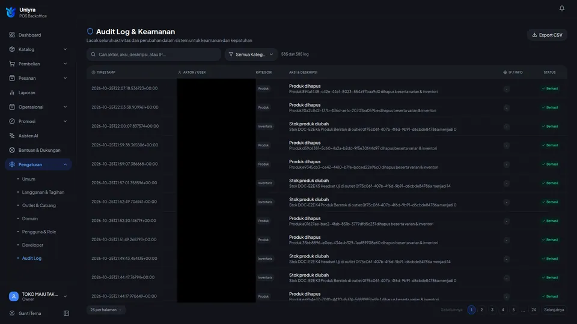Expand the Promosi menu chevron

(65, 121)
